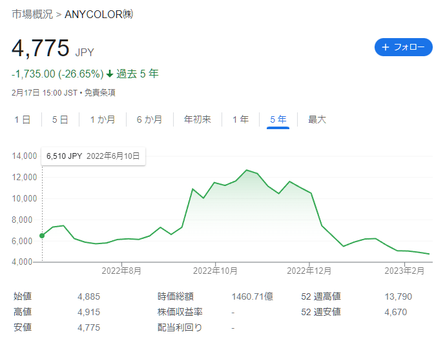Click ANYCOLOR㈱ breadcrumb title

99,14
